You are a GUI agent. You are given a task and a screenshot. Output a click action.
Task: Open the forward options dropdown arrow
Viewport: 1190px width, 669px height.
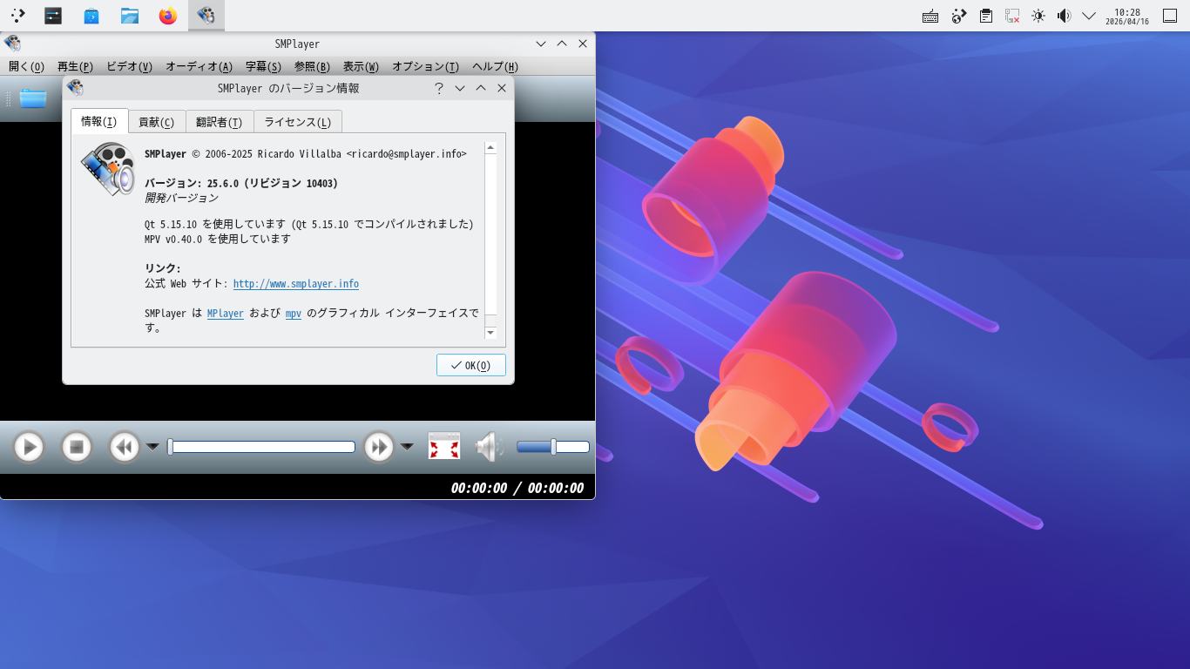(x=407, y=447)
